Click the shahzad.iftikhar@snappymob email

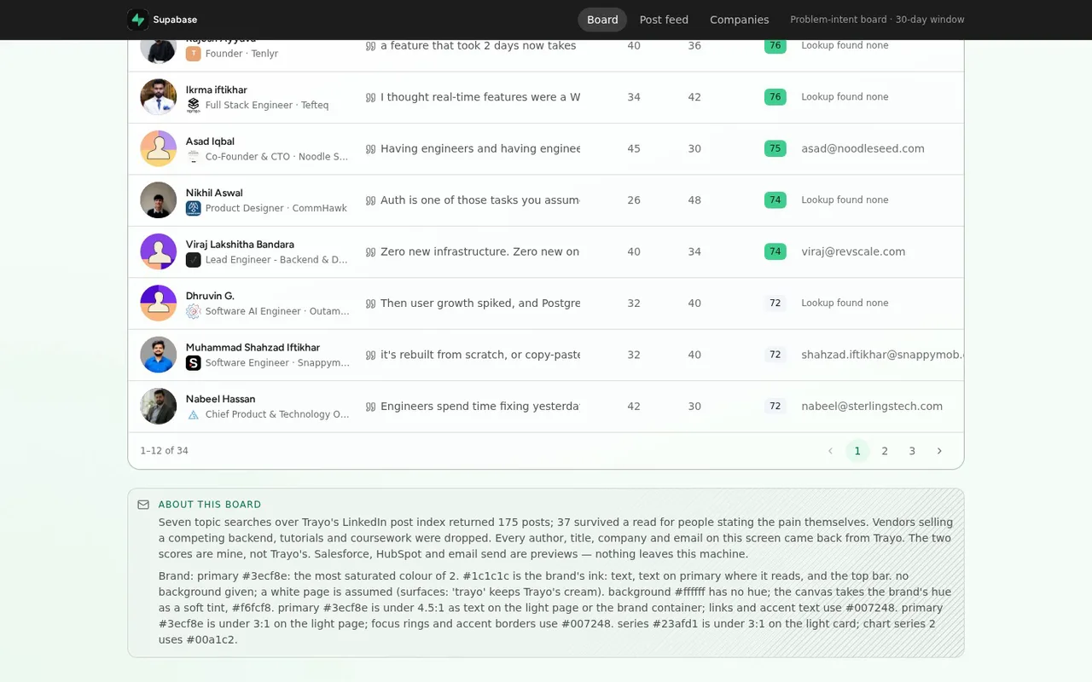(x=882, y=355)
